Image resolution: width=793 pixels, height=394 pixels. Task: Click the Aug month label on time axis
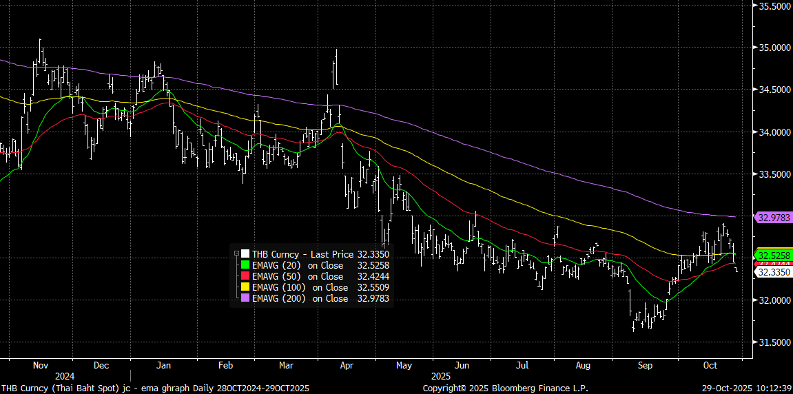[x=584, y=365]
